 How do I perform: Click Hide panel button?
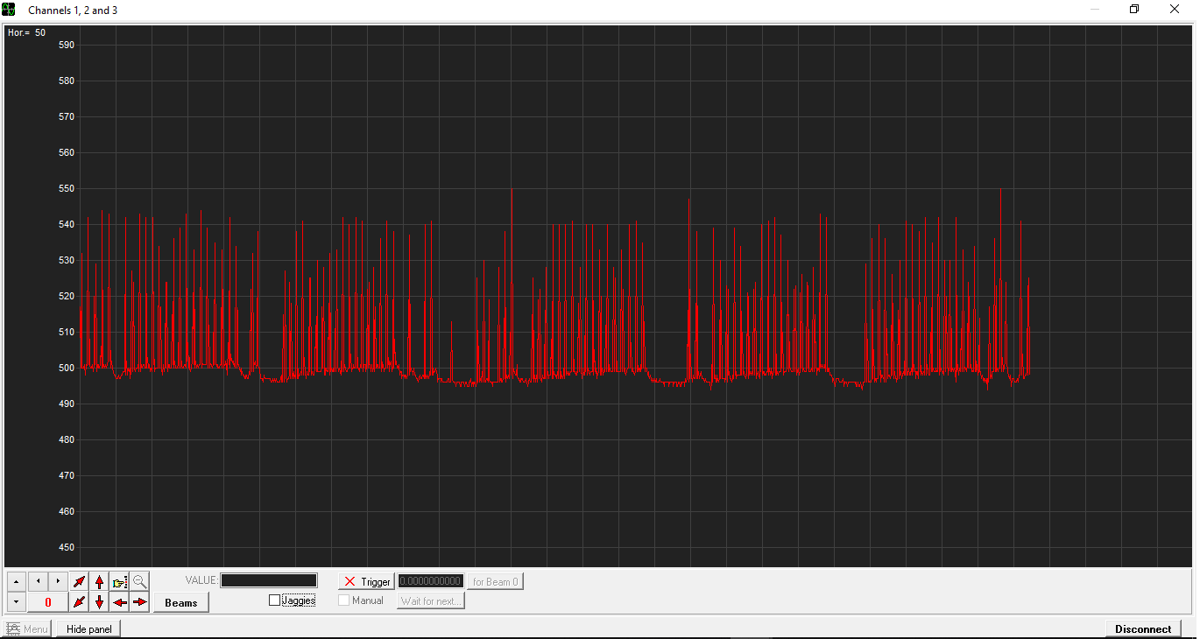[88, 628]
